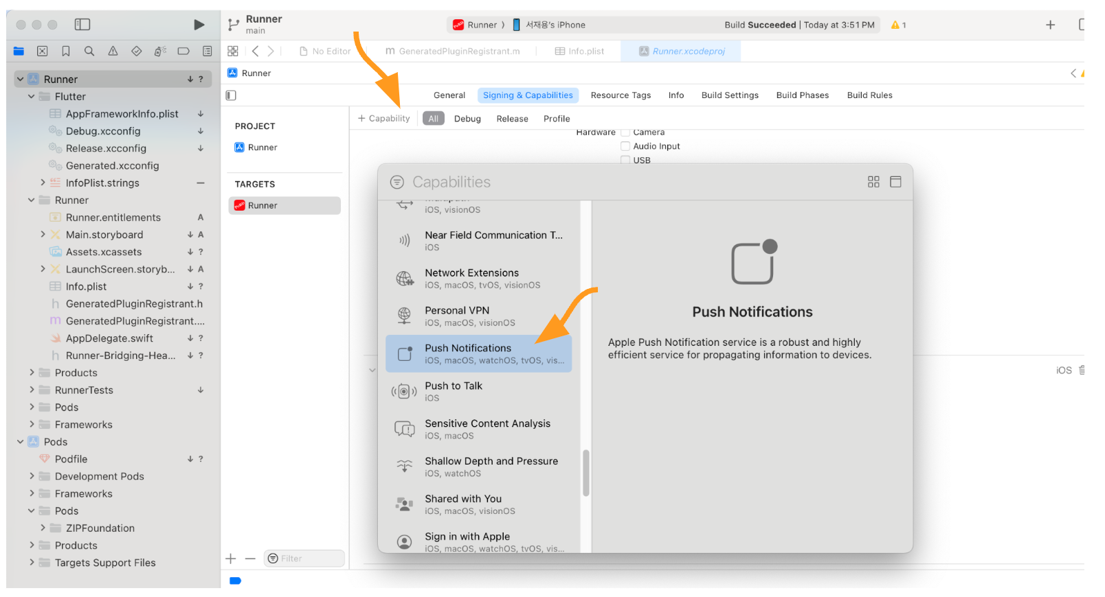
Task: Switch Capabilities library to list detail view
Action: point(895,182)
